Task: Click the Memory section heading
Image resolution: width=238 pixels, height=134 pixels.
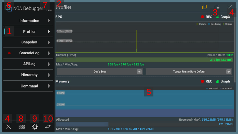Action: [x=62, y=81]
